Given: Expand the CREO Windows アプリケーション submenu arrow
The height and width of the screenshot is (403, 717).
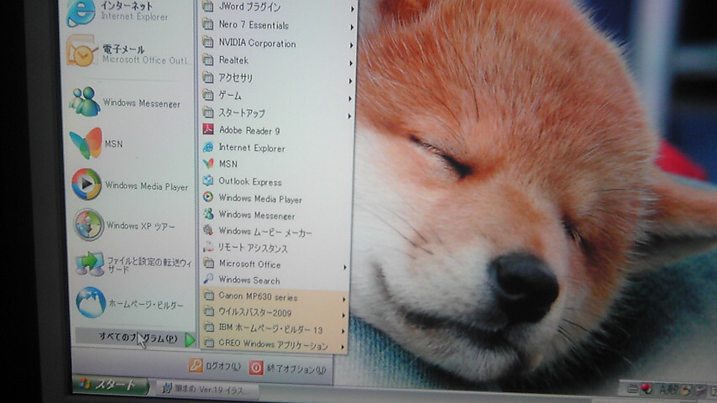Looking at the screenshot, I should [343, 348].
